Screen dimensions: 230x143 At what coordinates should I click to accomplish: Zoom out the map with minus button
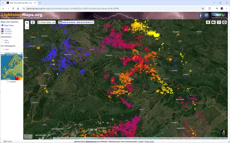(27, 27)
